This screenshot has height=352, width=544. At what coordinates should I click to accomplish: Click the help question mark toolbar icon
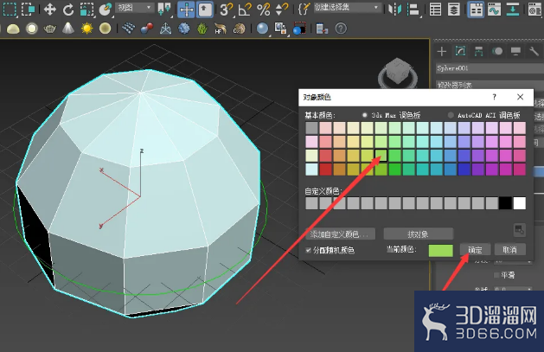341,29
